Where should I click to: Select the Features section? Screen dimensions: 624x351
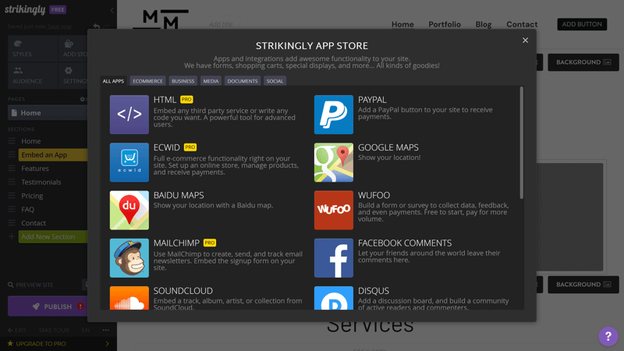point(35,168)
